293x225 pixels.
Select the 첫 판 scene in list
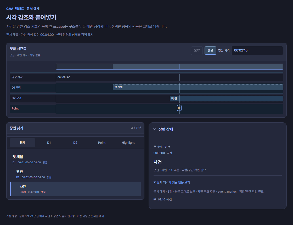pyautogui.click(x=75, y=174)
